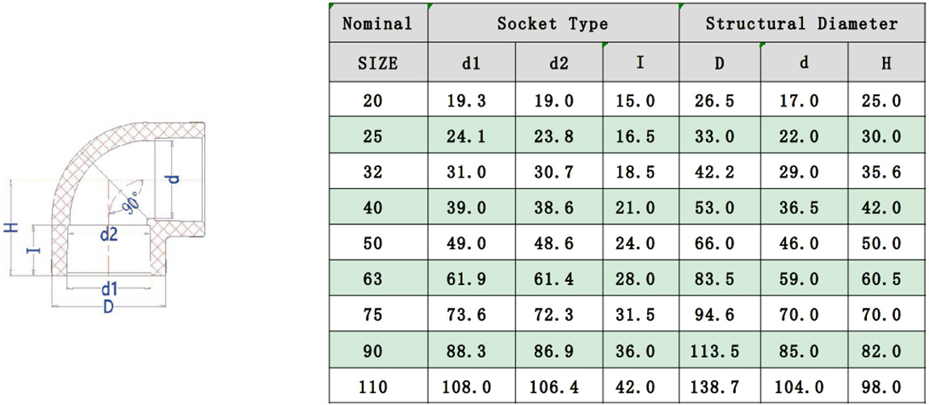Select the d2 label inside the diagram

(109, 236)
